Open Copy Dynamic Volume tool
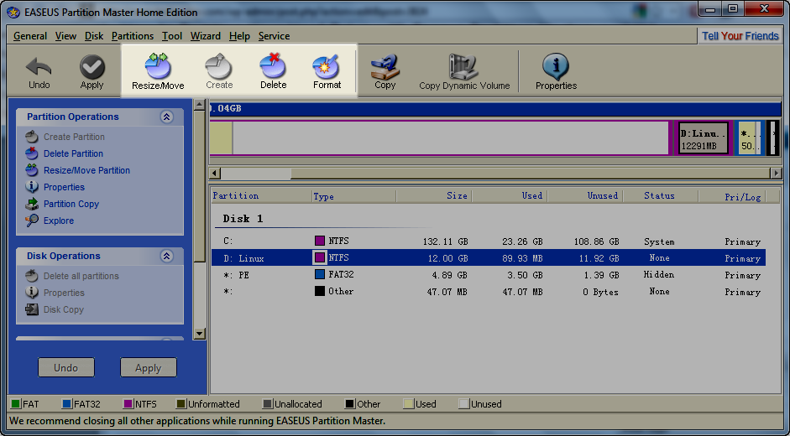 pos(464,72)
